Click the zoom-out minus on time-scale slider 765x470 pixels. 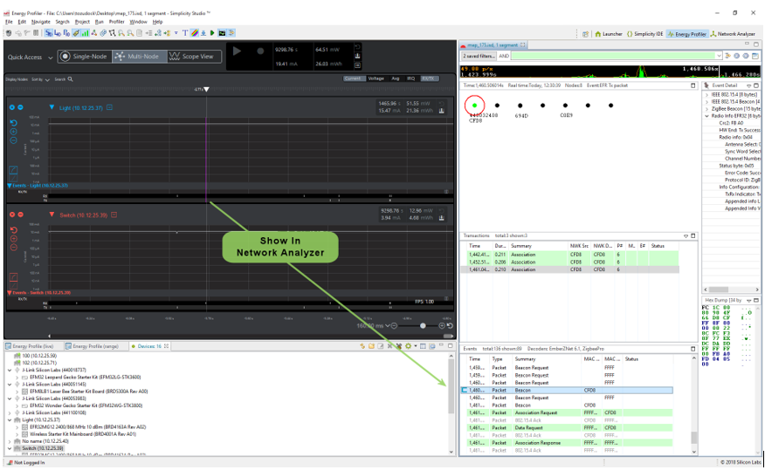click(x=394, y=325)
